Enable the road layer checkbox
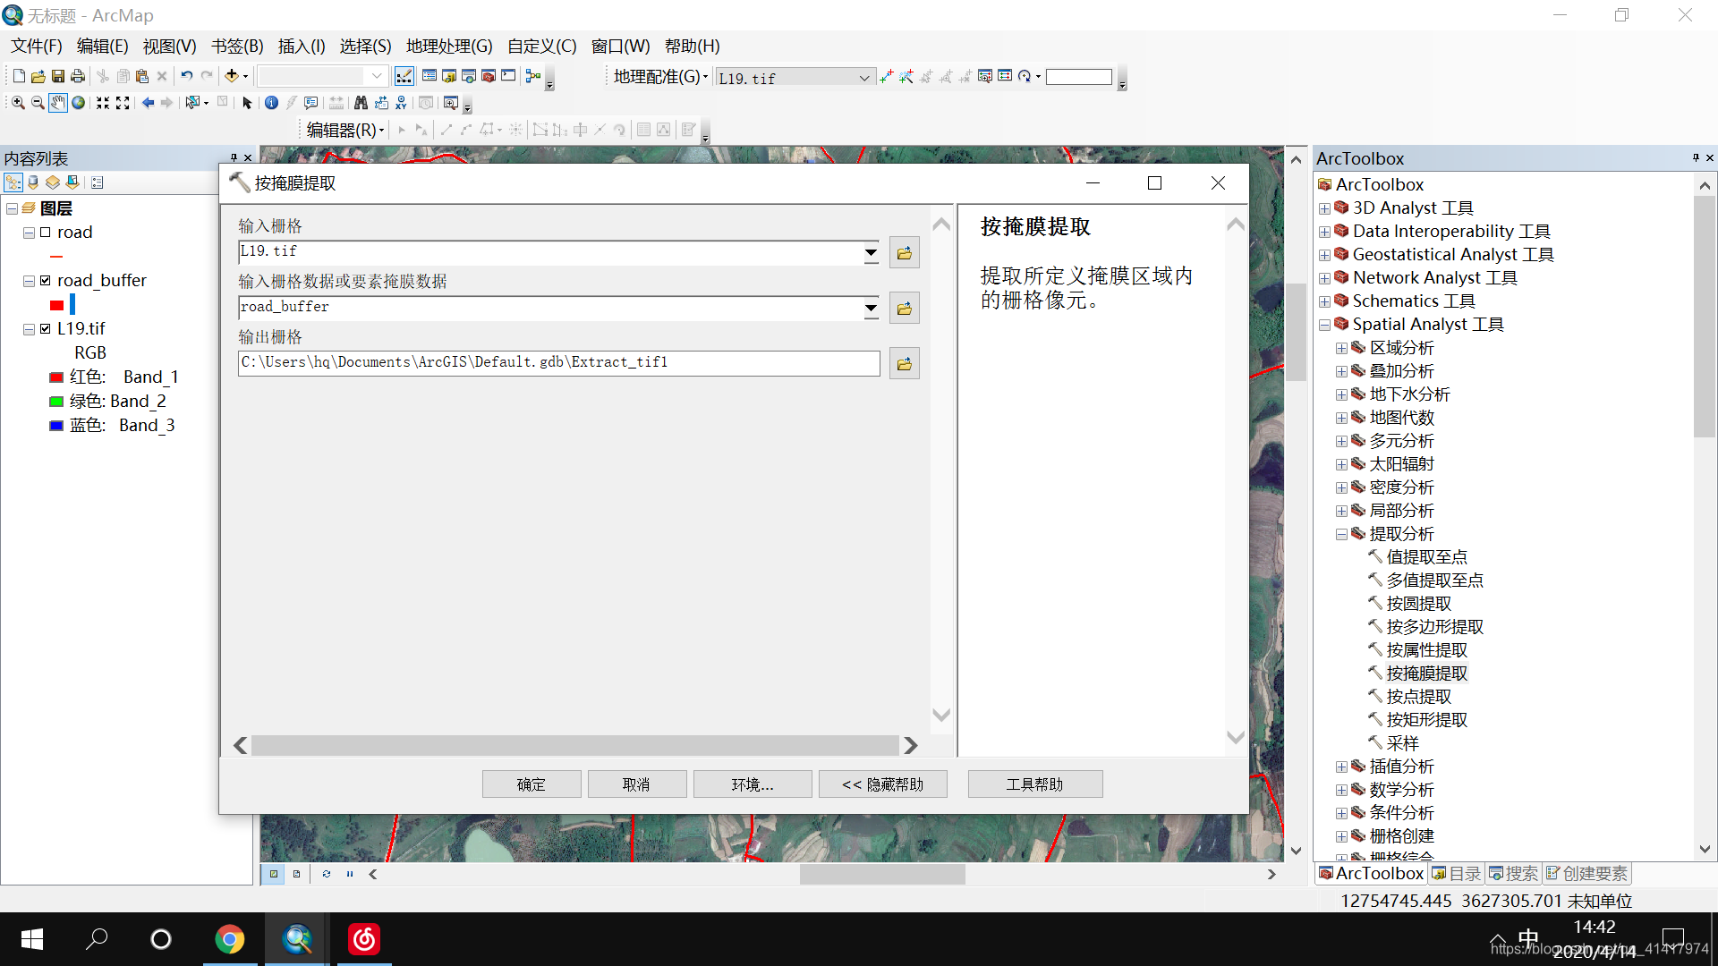Screen dimensions: 1718x966 pyautogui.click(x=45, y=233)
